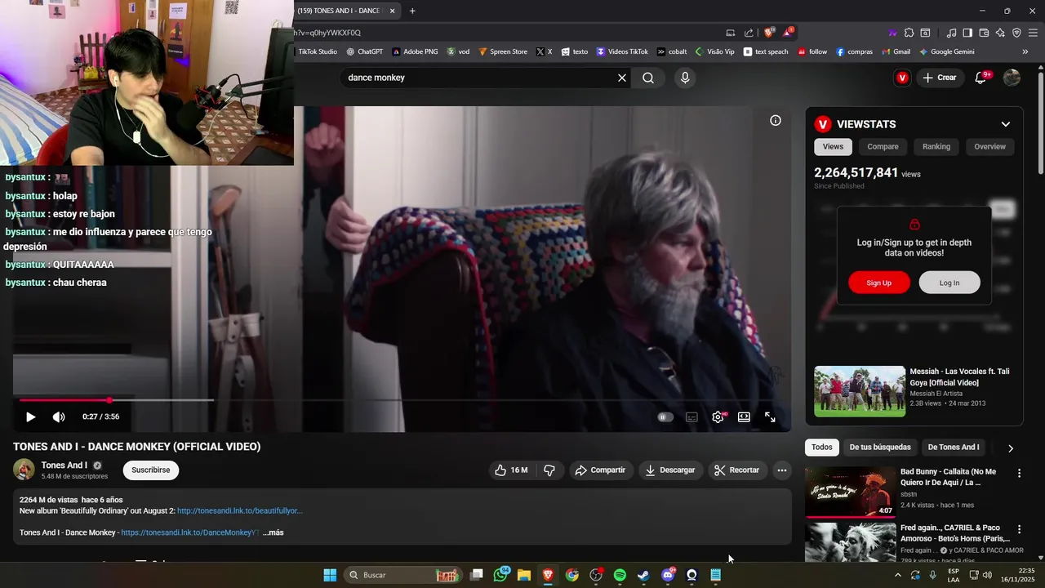Open the ChatGPT bookmark
The height and width of the screenshot is (588, 1045).
tap(364, 51)
